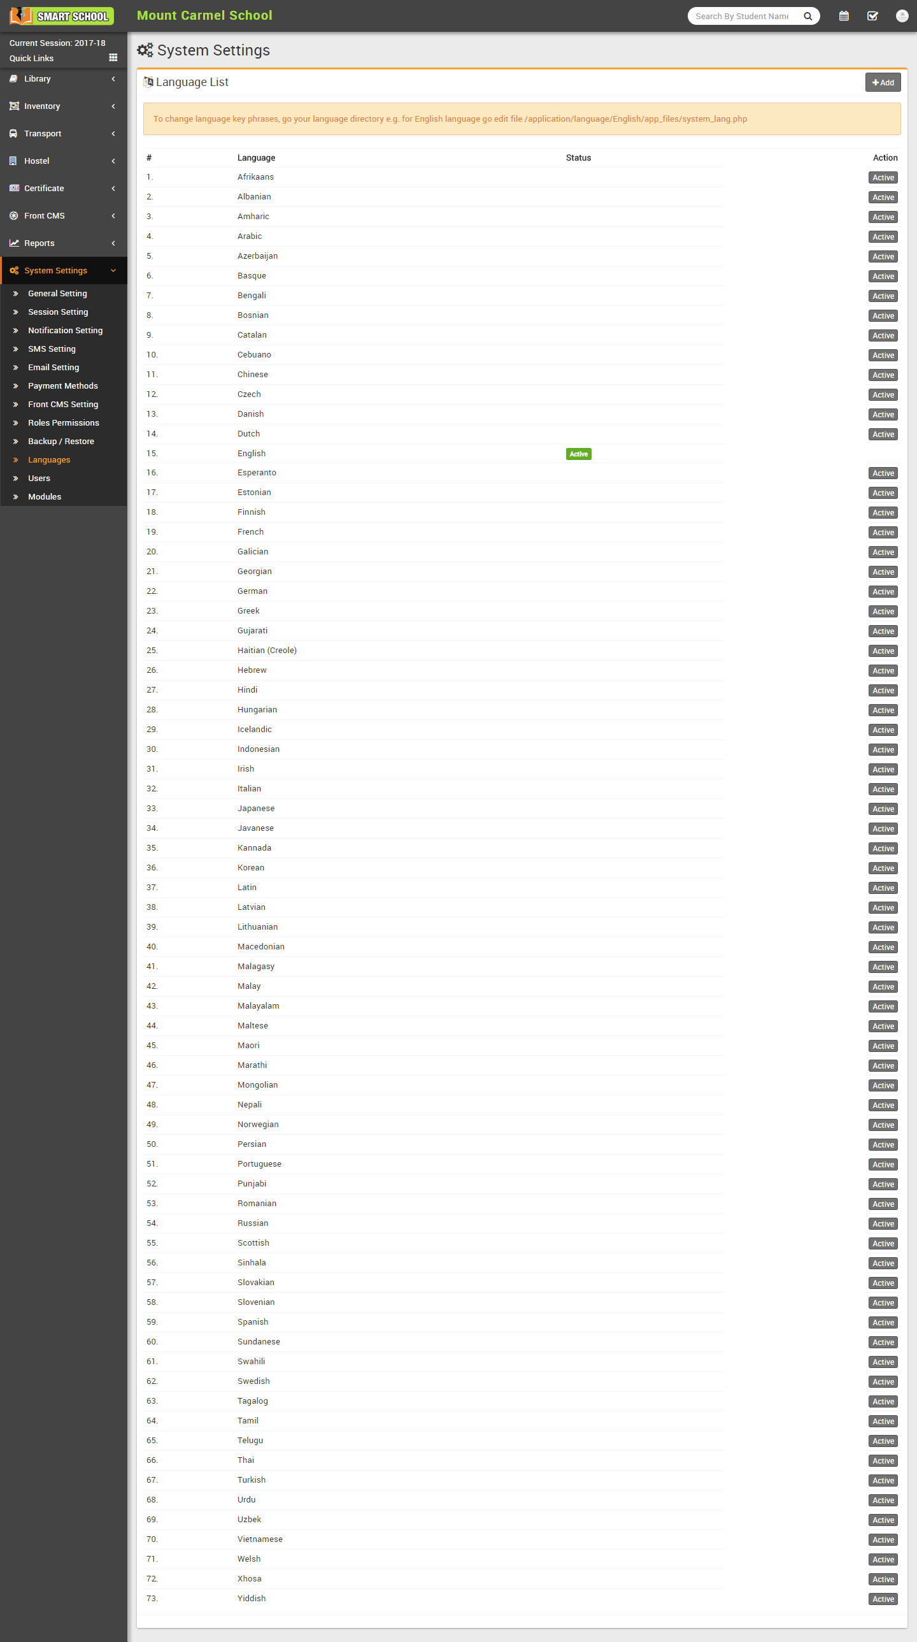This screenshot has width=917, height=1642.
Task: Click the Library book icon in sidebar
Action: coord(13,79)
